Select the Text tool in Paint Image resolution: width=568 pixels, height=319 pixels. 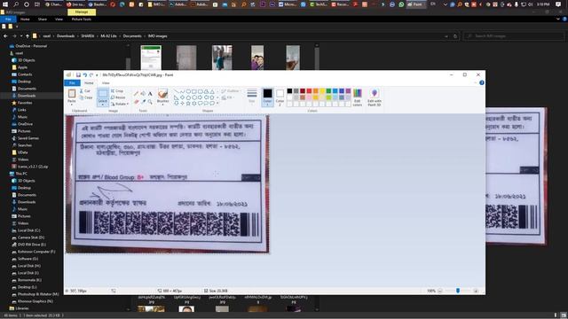(x=150, y=94)
